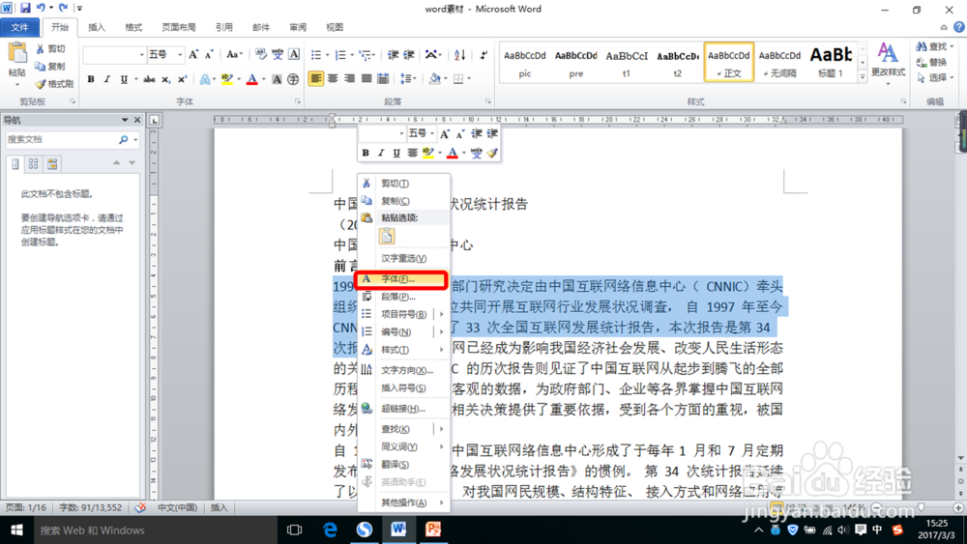Open the ribbon font size dropdown
The height and width of the screenshot is (544, 967).
coord(180,55)
